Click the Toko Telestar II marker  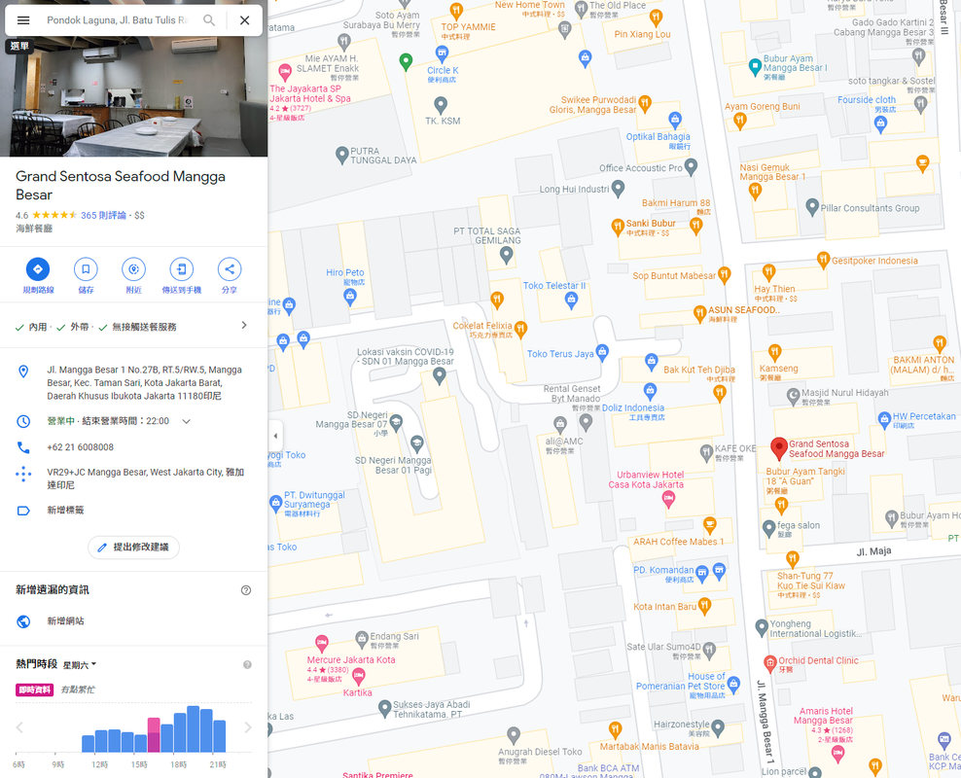click(x=571, y=300)
